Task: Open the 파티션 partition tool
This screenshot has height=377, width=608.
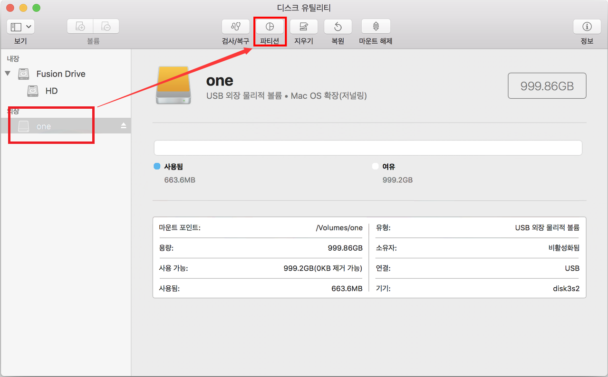Action: 270,27
